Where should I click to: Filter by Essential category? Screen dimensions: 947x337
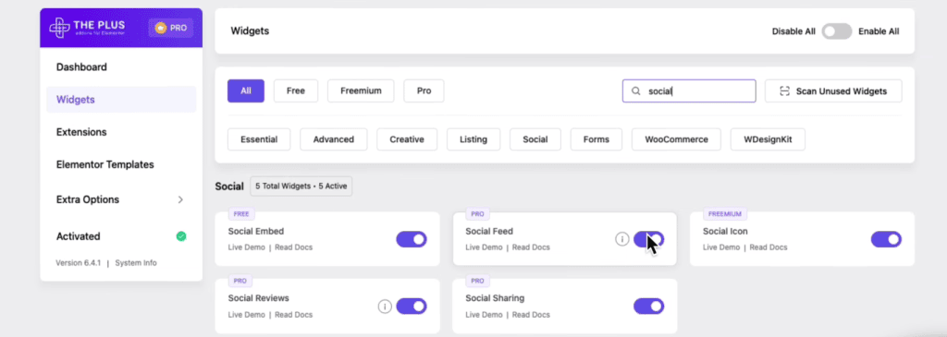coord(259,139)
